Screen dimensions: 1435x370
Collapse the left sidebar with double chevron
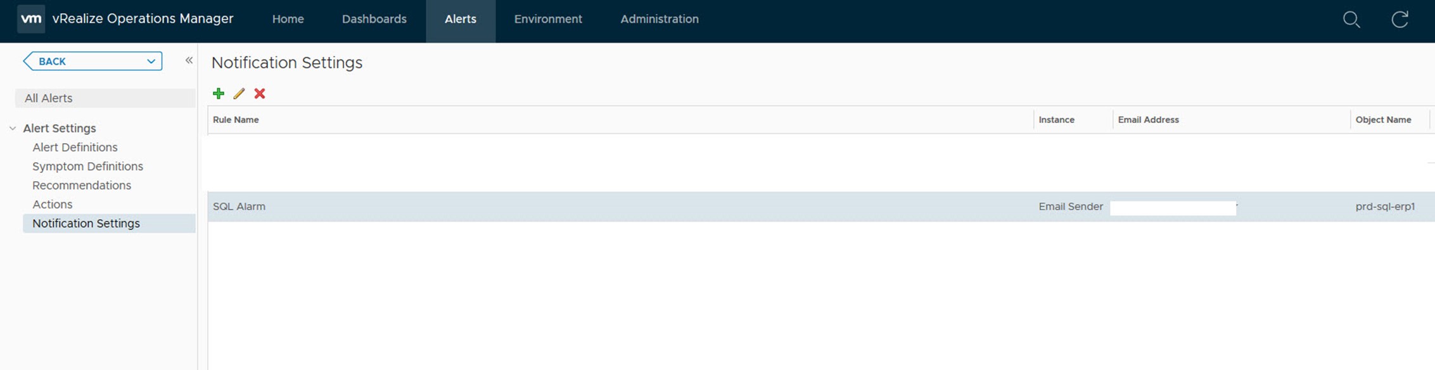coord(189,60)
